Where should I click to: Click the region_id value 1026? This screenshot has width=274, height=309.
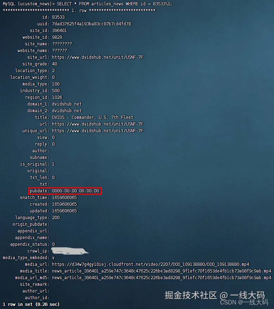point(57,97)
